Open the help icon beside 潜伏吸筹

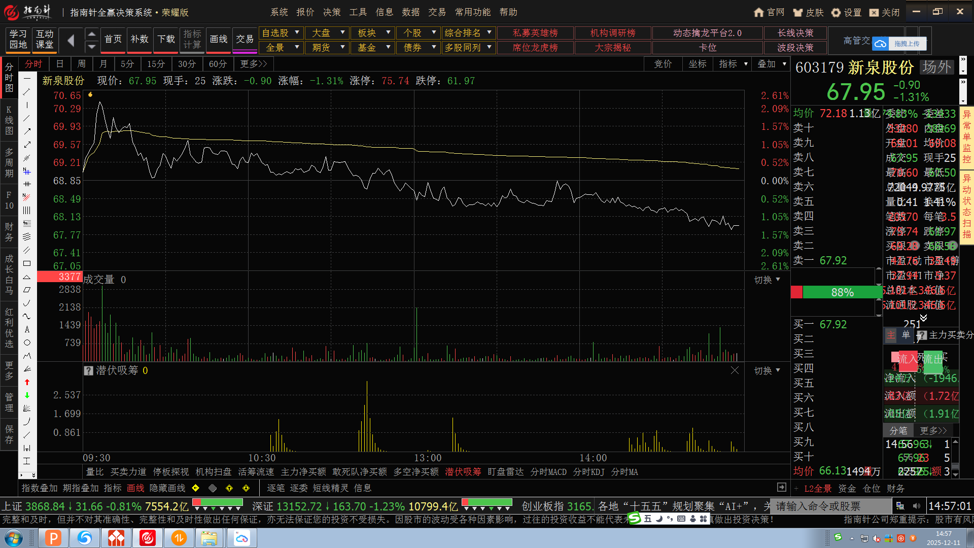pos(88,371)
